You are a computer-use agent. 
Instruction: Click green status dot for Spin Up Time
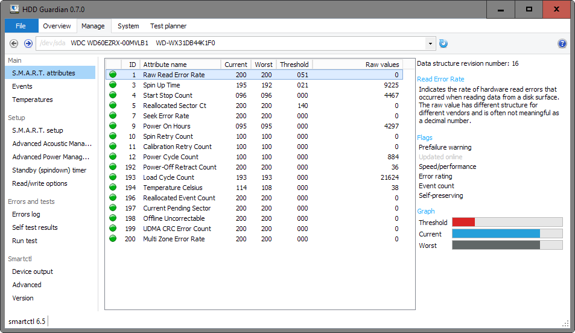click(x=113, y=84)
